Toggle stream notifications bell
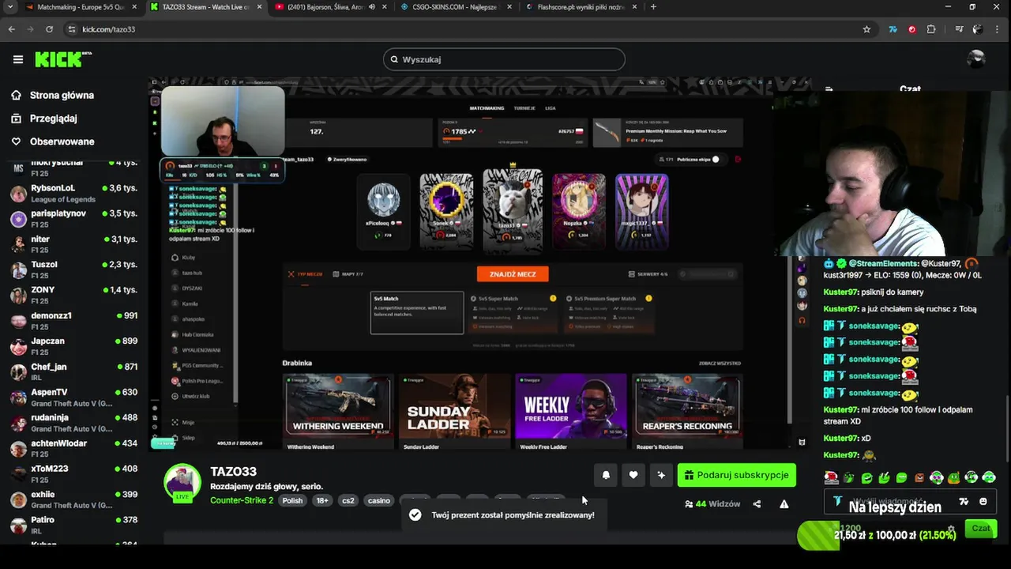The height and width of the screenshot is (569, 1011). pos(606,475)
